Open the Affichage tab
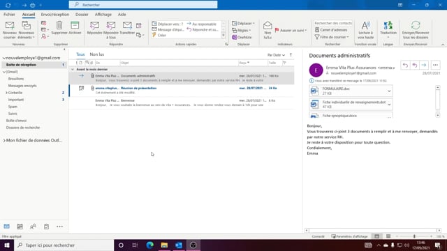447x251 pixels. (103, 14)
